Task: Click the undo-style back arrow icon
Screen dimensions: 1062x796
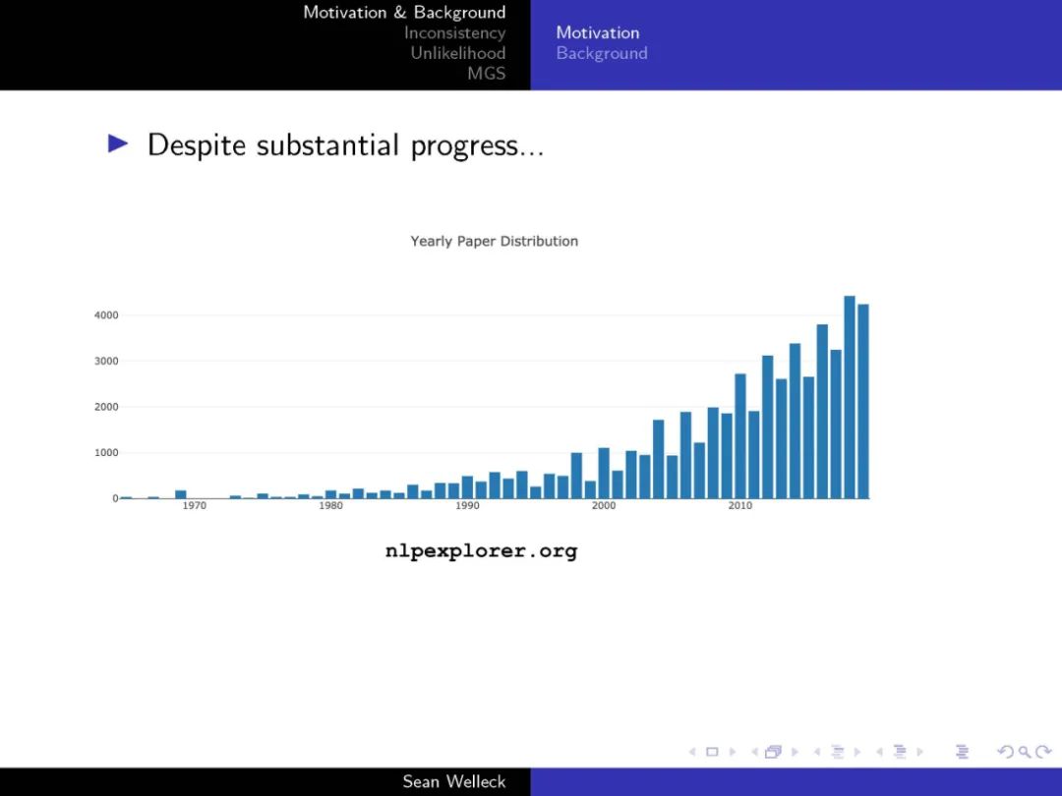Action: tap(1005, 753)
